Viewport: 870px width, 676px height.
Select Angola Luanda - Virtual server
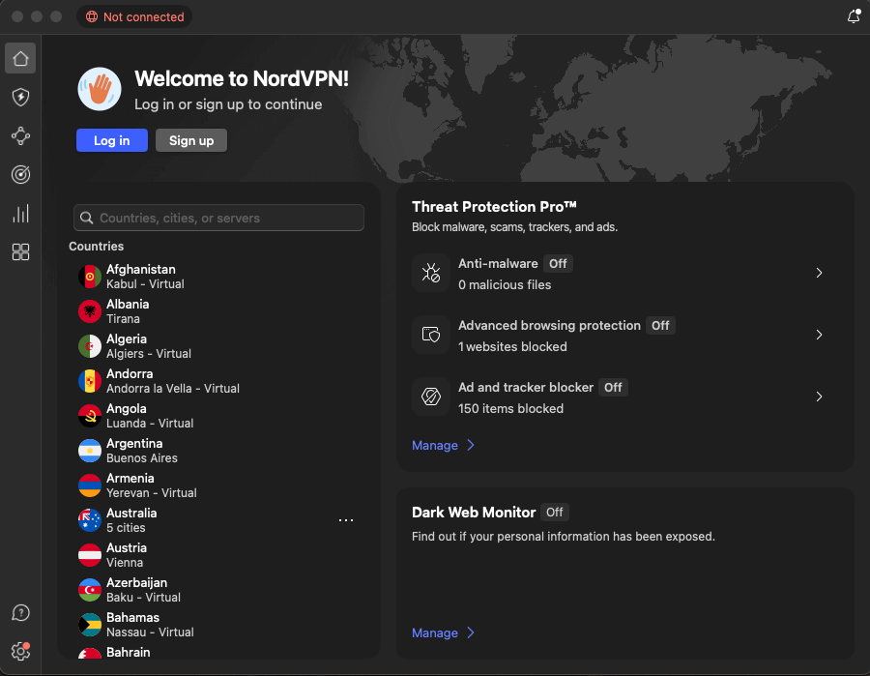click(x=218, y=416)
